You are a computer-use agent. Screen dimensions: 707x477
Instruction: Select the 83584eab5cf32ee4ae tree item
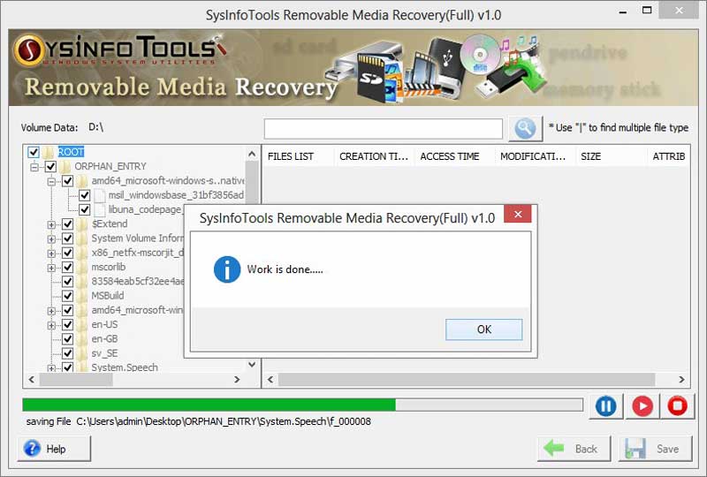tap(138, 281)
